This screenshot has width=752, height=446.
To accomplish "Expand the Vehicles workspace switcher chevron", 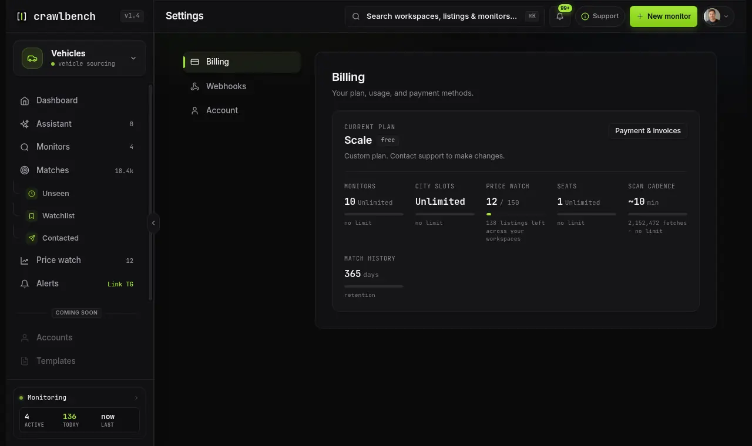I will [133, 58].
